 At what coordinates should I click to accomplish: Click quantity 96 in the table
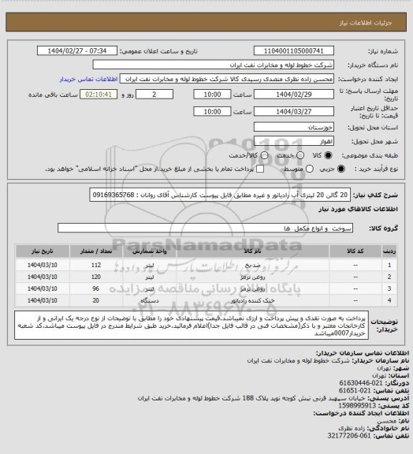pos(96,288)
